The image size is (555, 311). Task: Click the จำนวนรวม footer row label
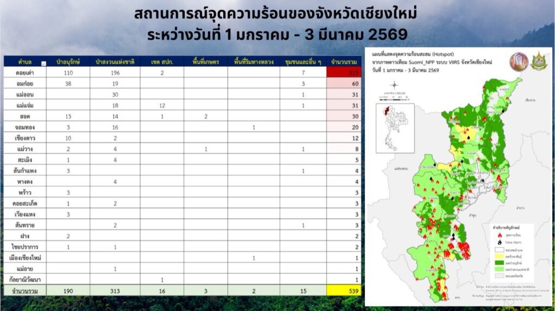[24, 290]
